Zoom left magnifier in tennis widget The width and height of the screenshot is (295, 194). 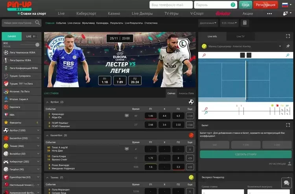tap(204, 55)
